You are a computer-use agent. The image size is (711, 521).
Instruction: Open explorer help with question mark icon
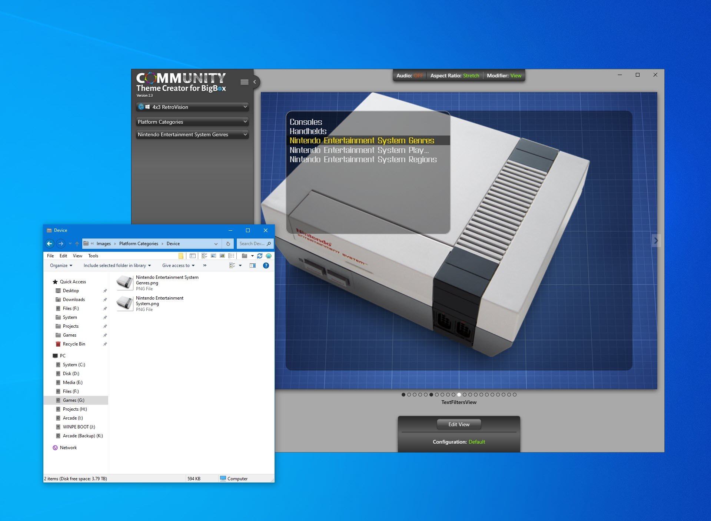266,265
